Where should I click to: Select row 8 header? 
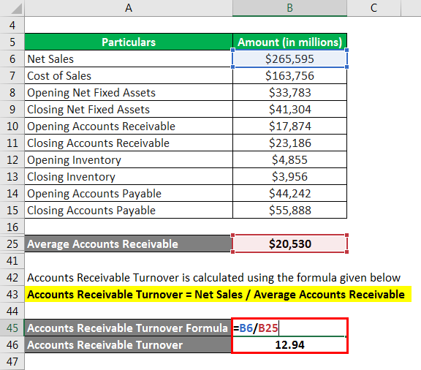click(12, 92)
